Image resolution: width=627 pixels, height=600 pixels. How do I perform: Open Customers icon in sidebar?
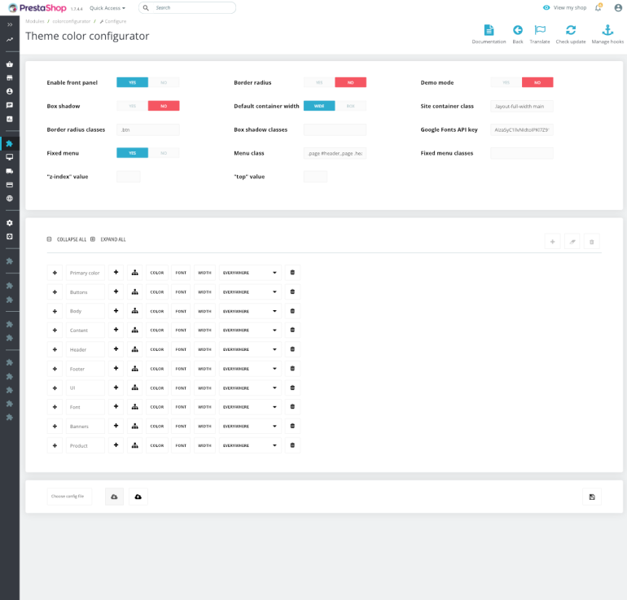pyautogui.click(x=10, y=91)
